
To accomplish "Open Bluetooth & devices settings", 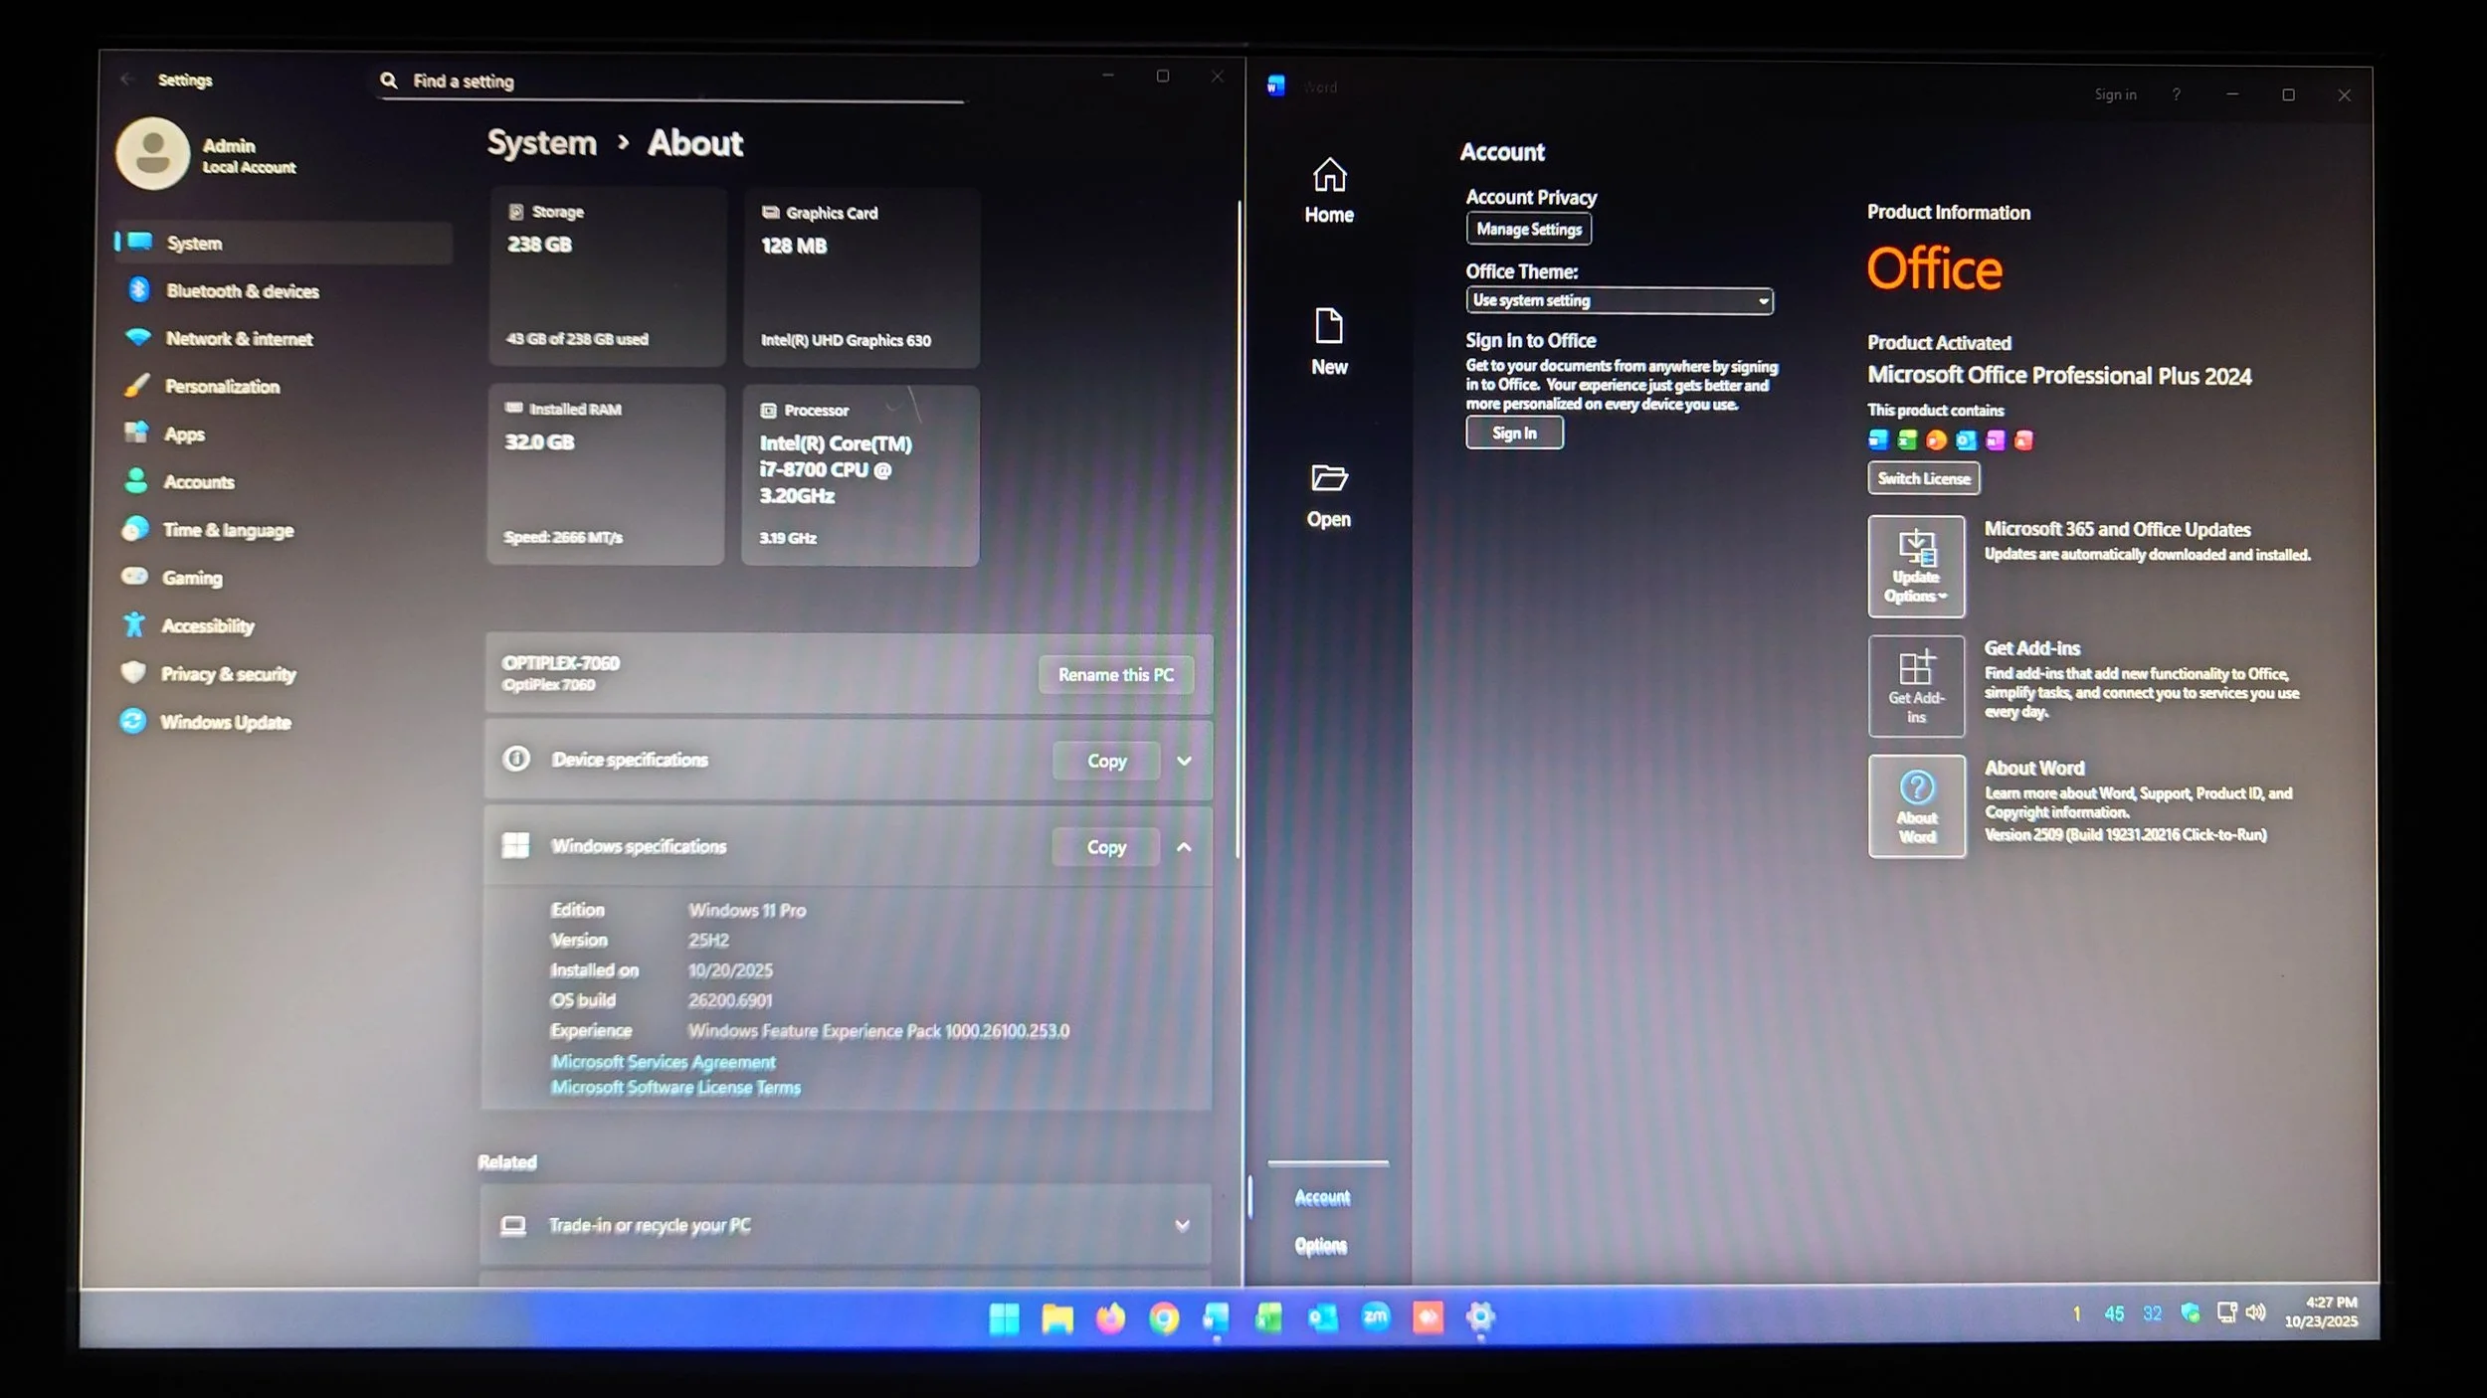I will tap(242, 291).
